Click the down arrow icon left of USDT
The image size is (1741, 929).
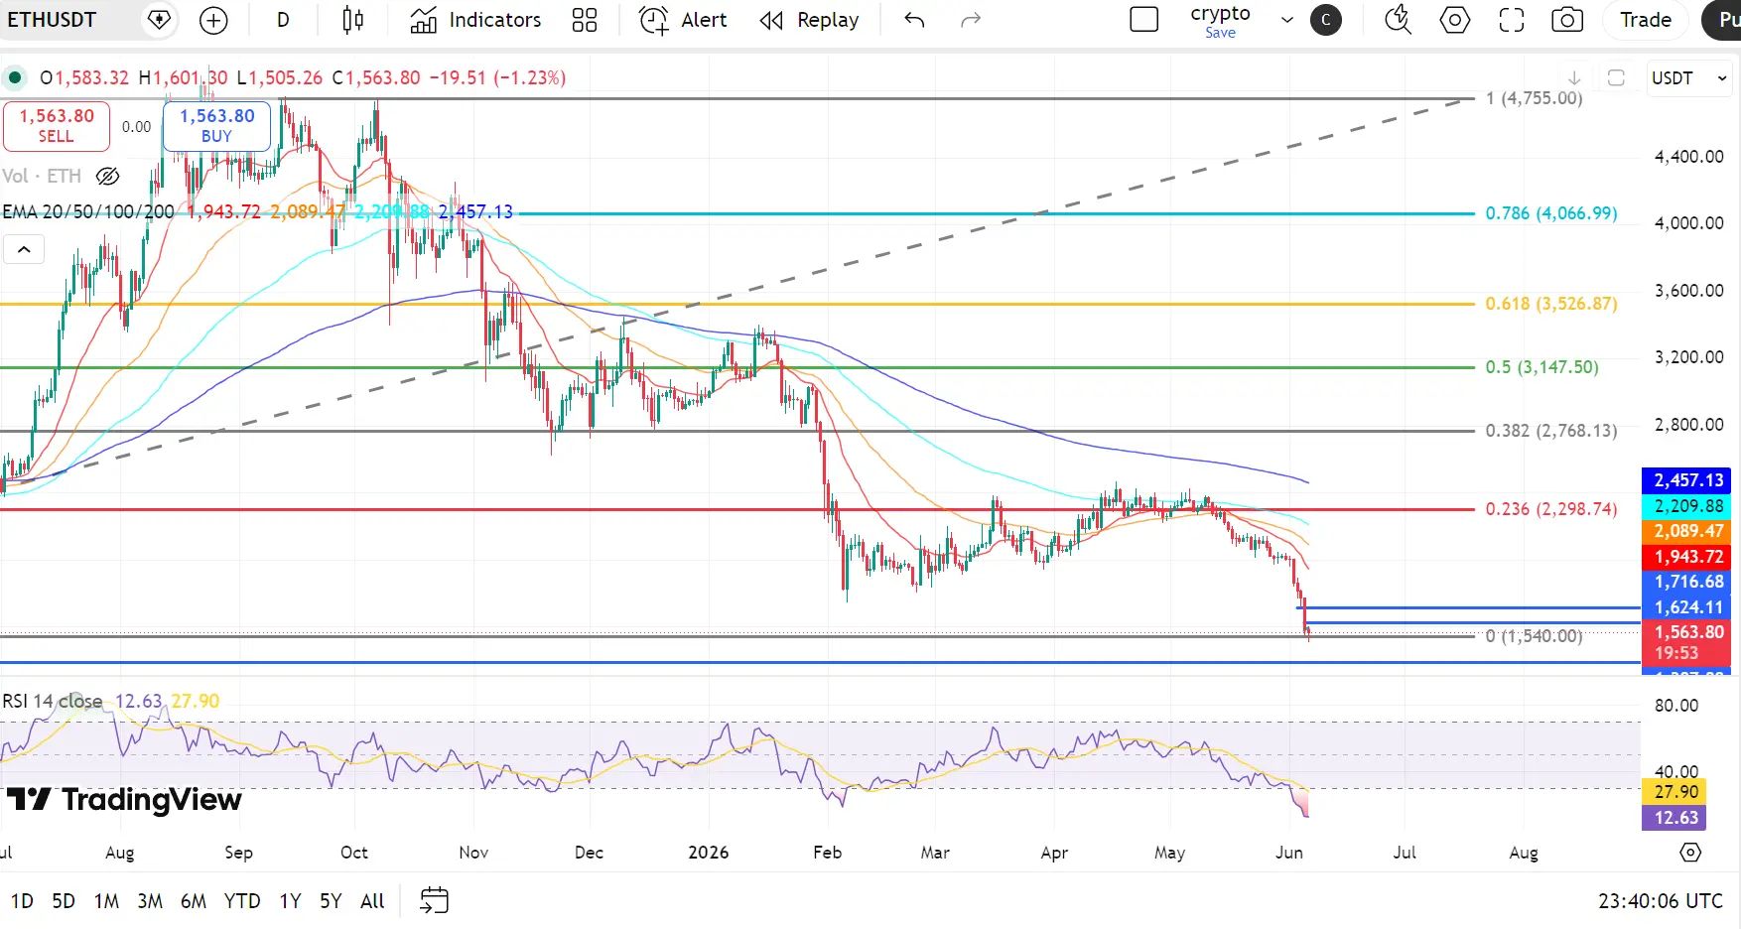(1573, 77)
